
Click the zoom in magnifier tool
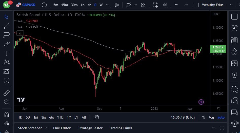7,102
